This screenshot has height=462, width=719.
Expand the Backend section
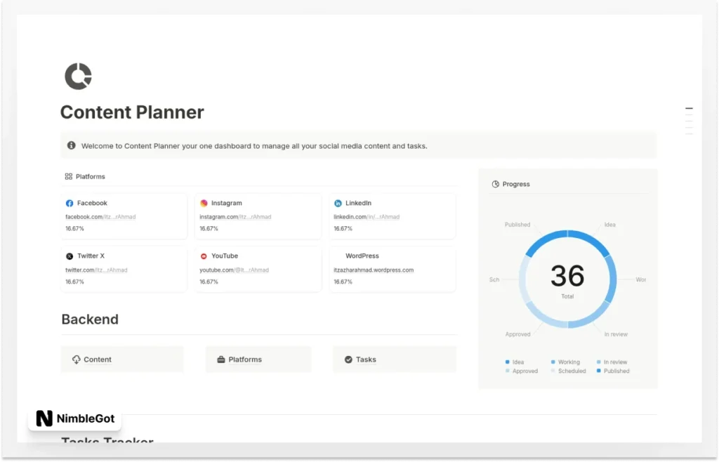coord(90,319)
